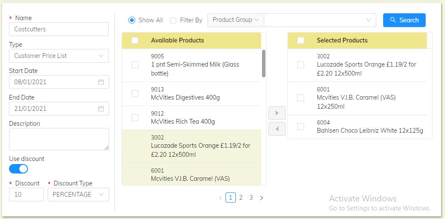
Task: Click the Search button
Action: [x=404, y=20]
